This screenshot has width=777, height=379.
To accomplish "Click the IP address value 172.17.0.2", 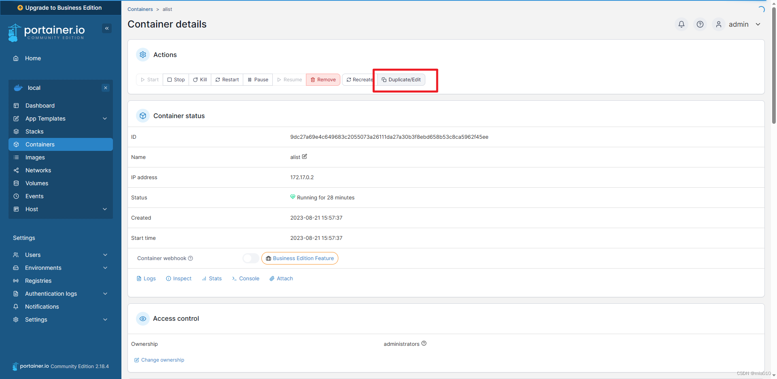I will [x=302, y=177].
